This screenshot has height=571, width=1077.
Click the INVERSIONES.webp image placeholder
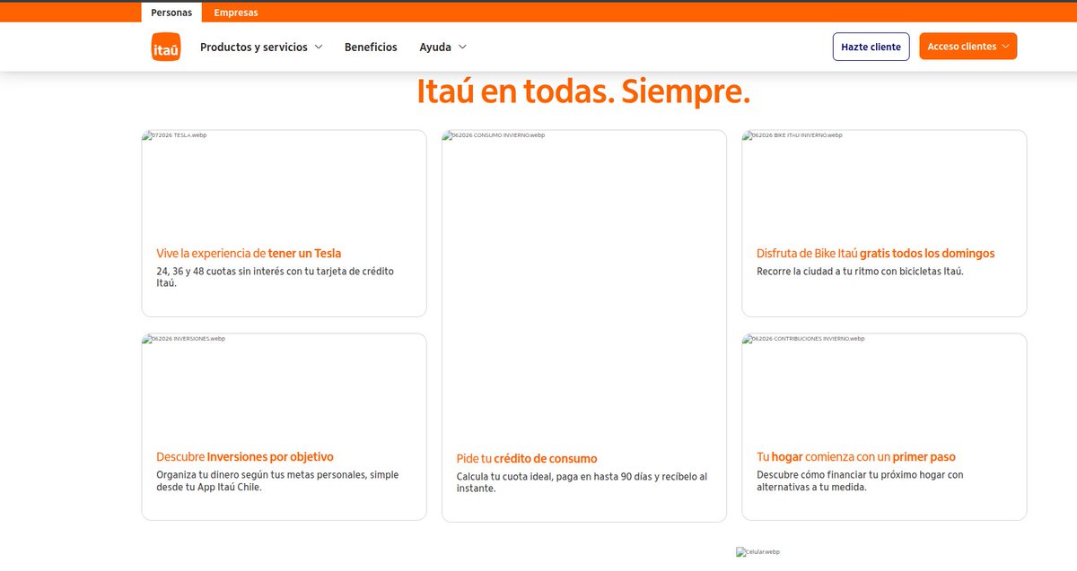pos(184,339)
